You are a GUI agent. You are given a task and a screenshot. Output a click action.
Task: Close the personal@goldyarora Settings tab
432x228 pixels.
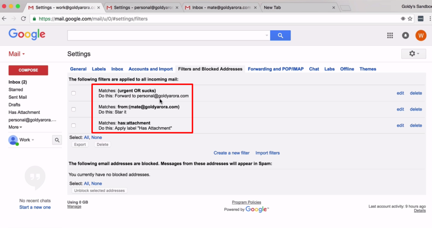[x=177, y=8]
